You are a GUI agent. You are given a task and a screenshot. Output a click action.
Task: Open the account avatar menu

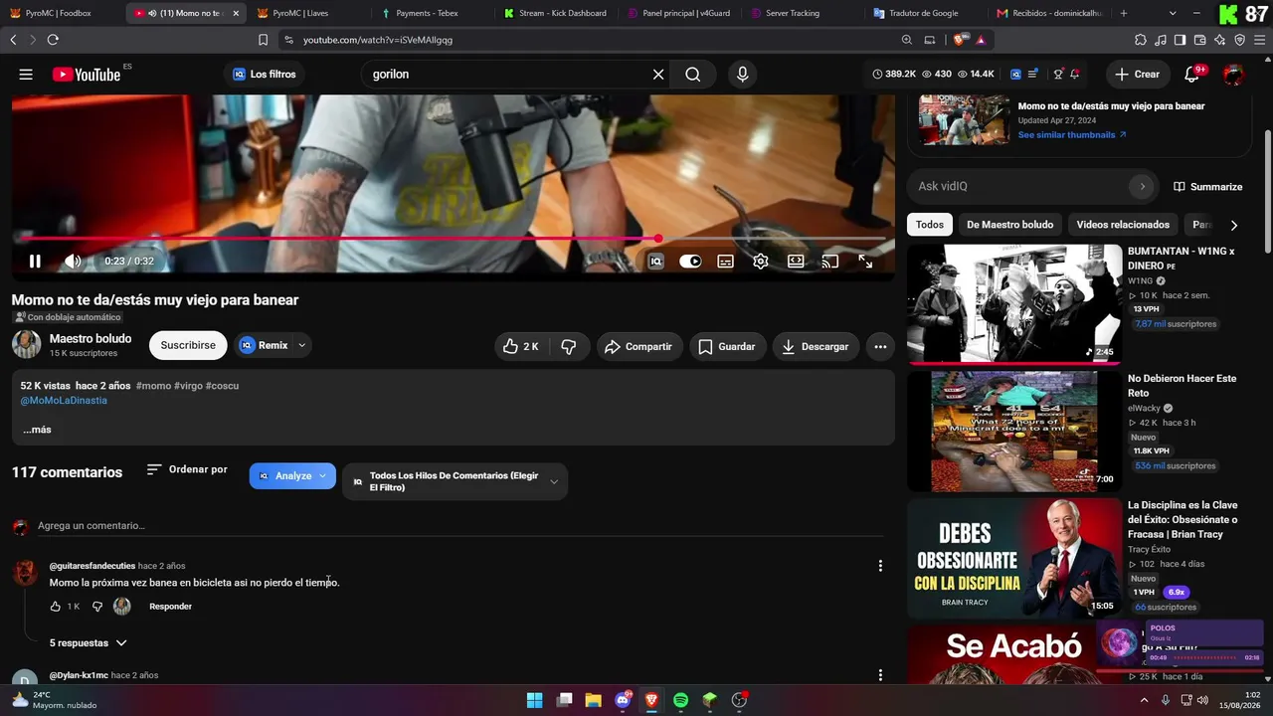1233,75
